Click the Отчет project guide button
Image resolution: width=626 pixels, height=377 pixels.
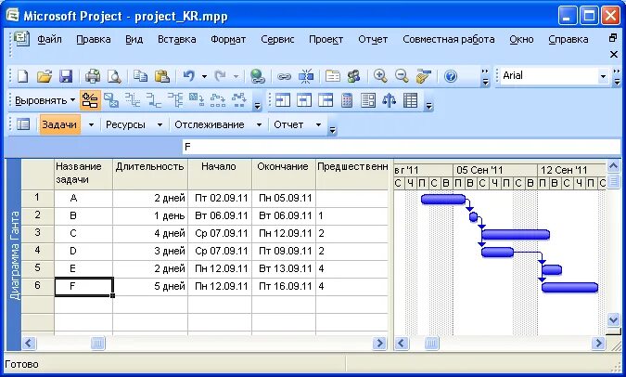288,124
